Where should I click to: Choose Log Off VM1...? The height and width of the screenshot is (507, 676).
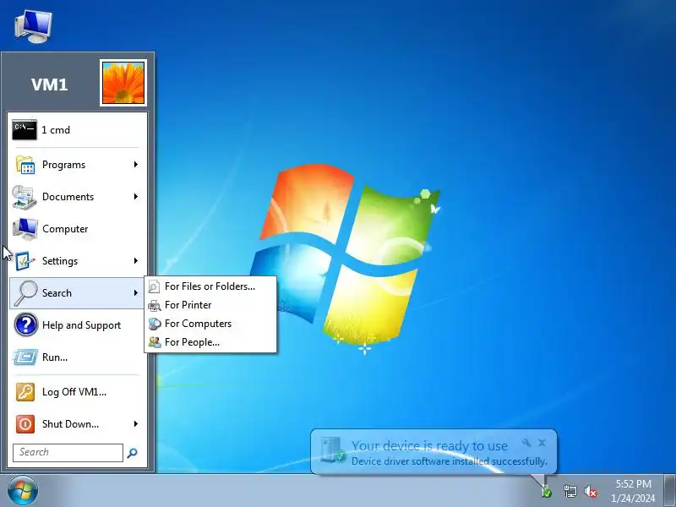[77, 392]
